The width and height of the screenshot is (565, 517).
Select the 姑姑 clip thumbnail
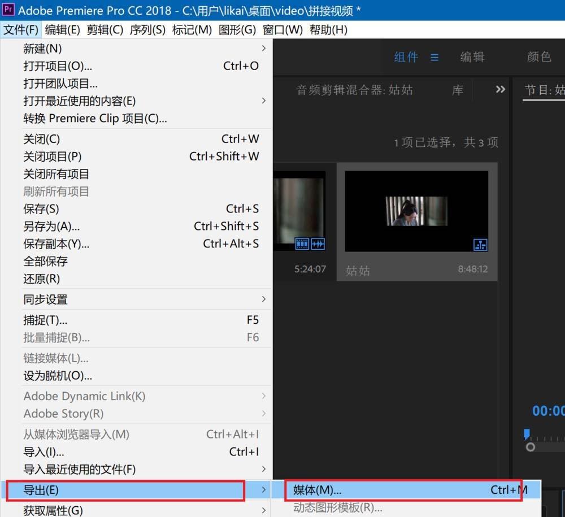pyautogui.click(x=416, y=210)
